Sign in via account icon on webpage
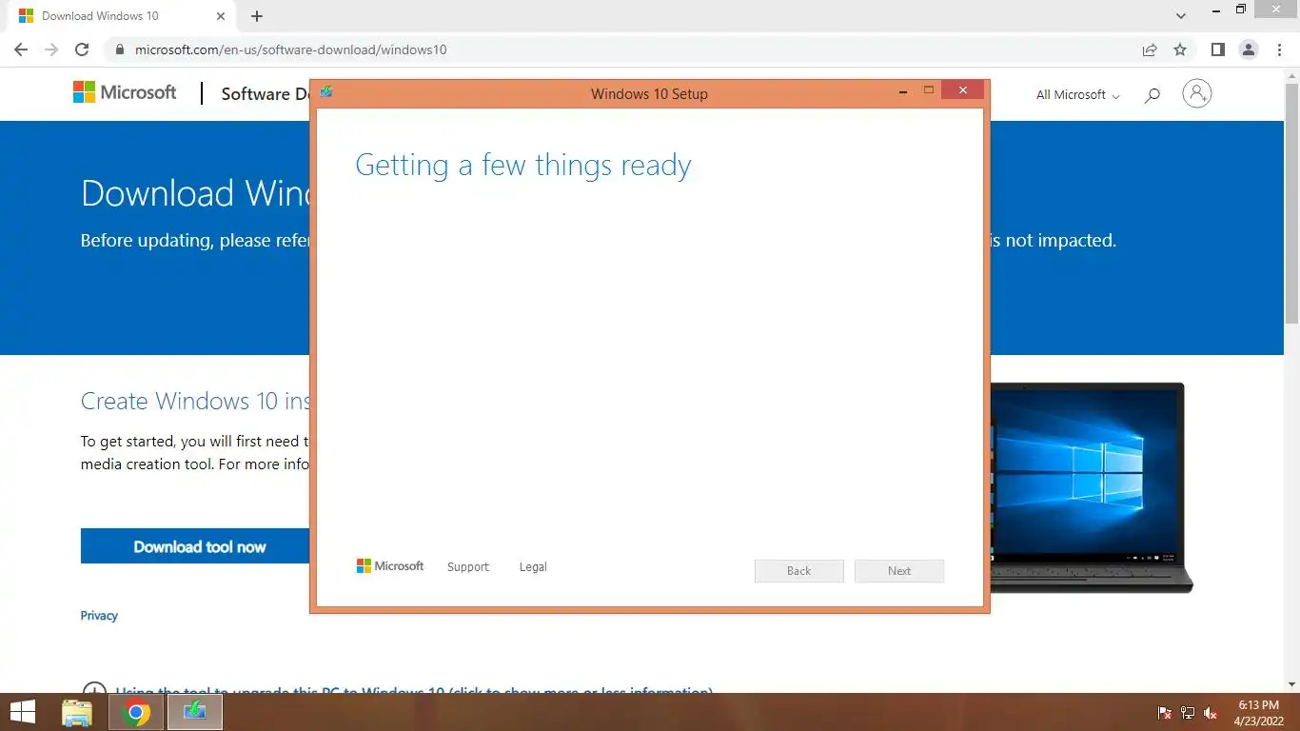 pos(1196,93)
